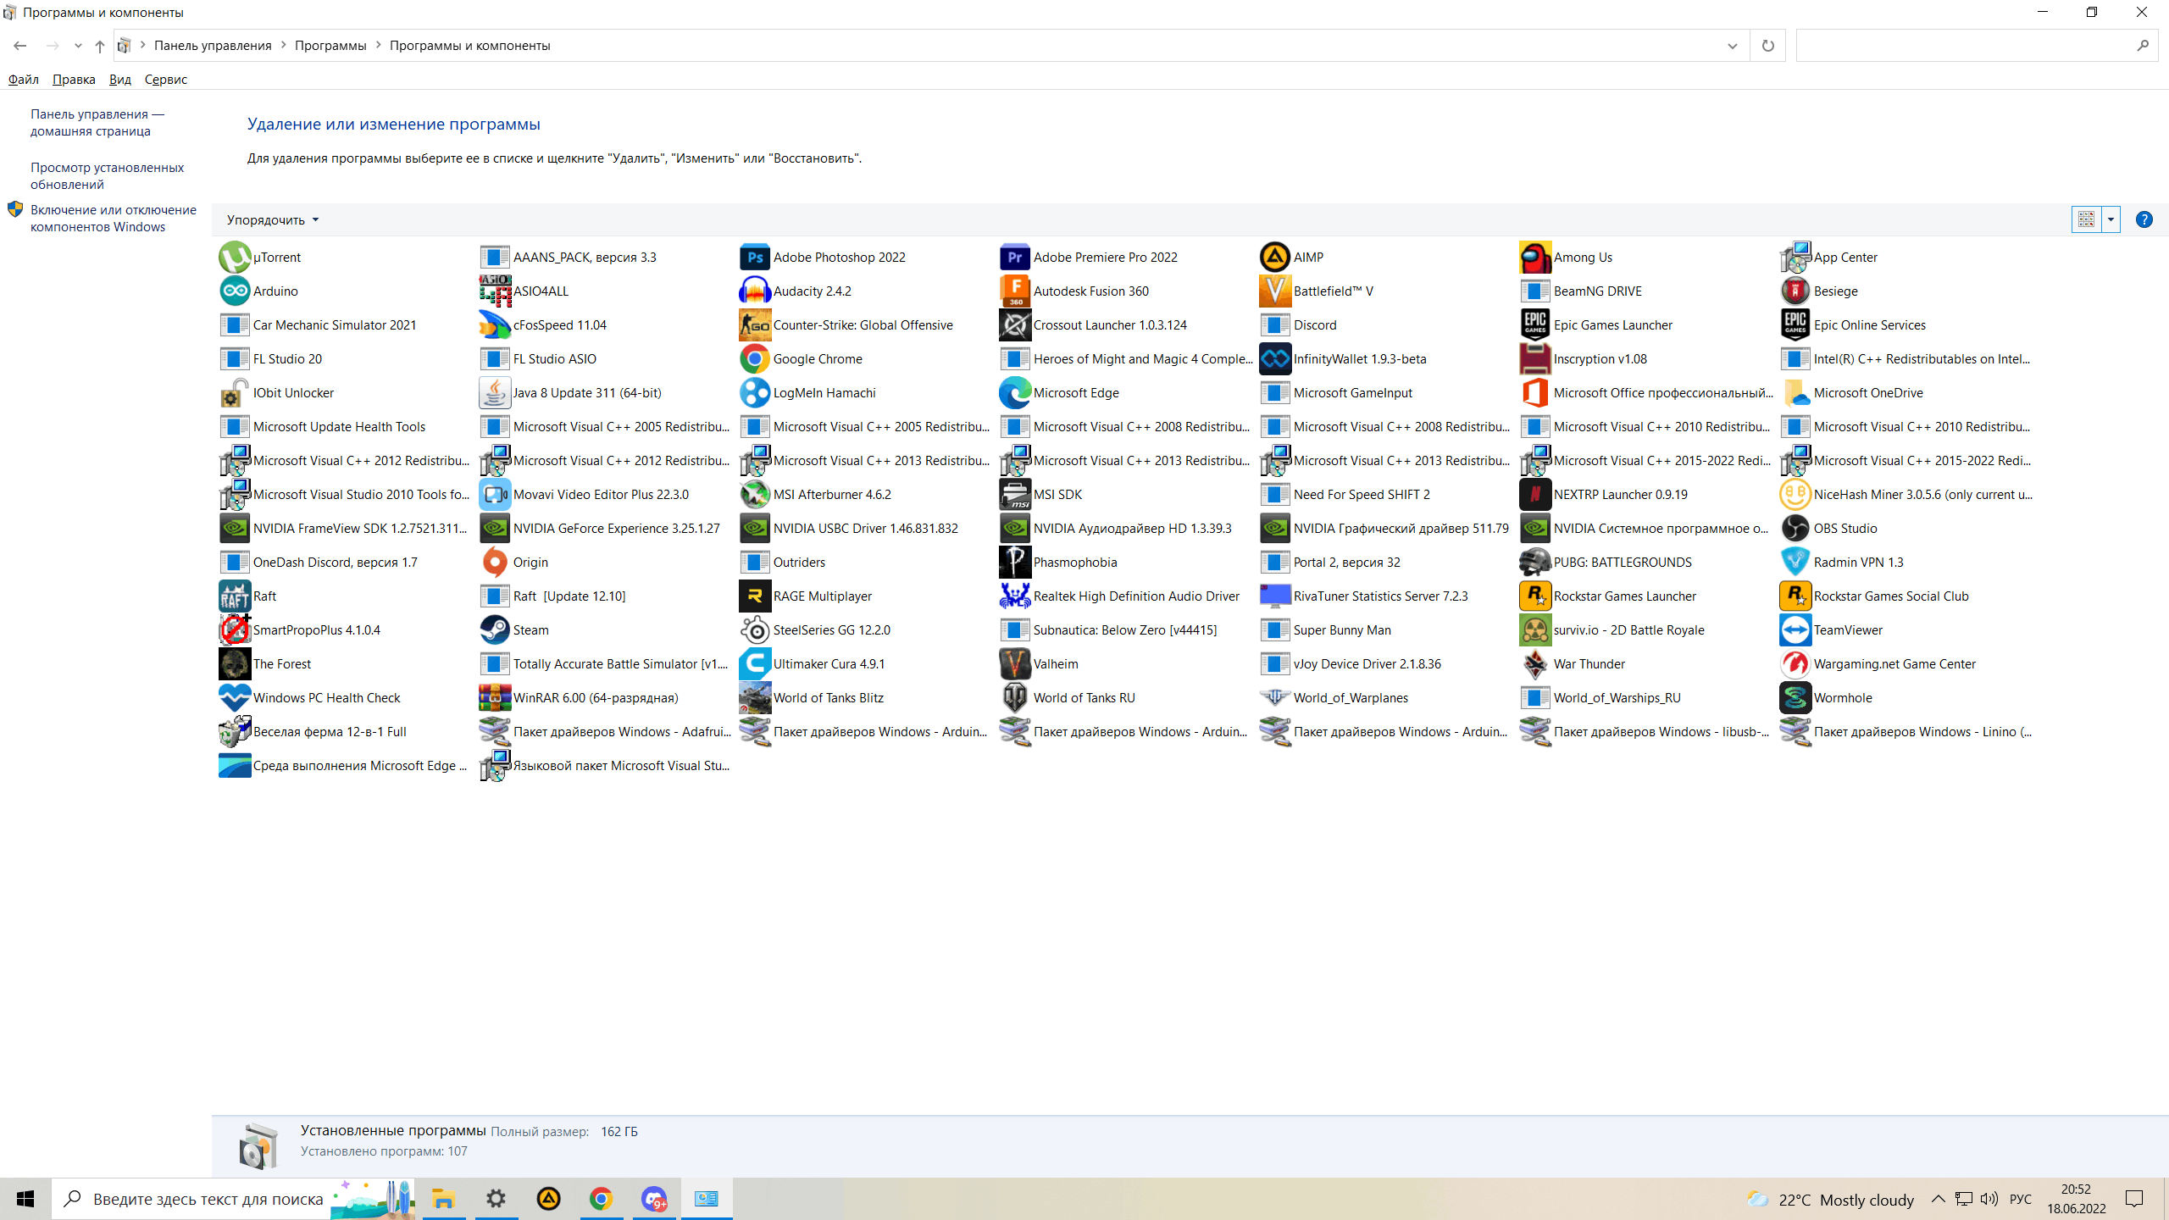Select the Adobe Photoshop 2022 icon
The height and width of the screenshot is (1220, 2169).
pos(755,258)
